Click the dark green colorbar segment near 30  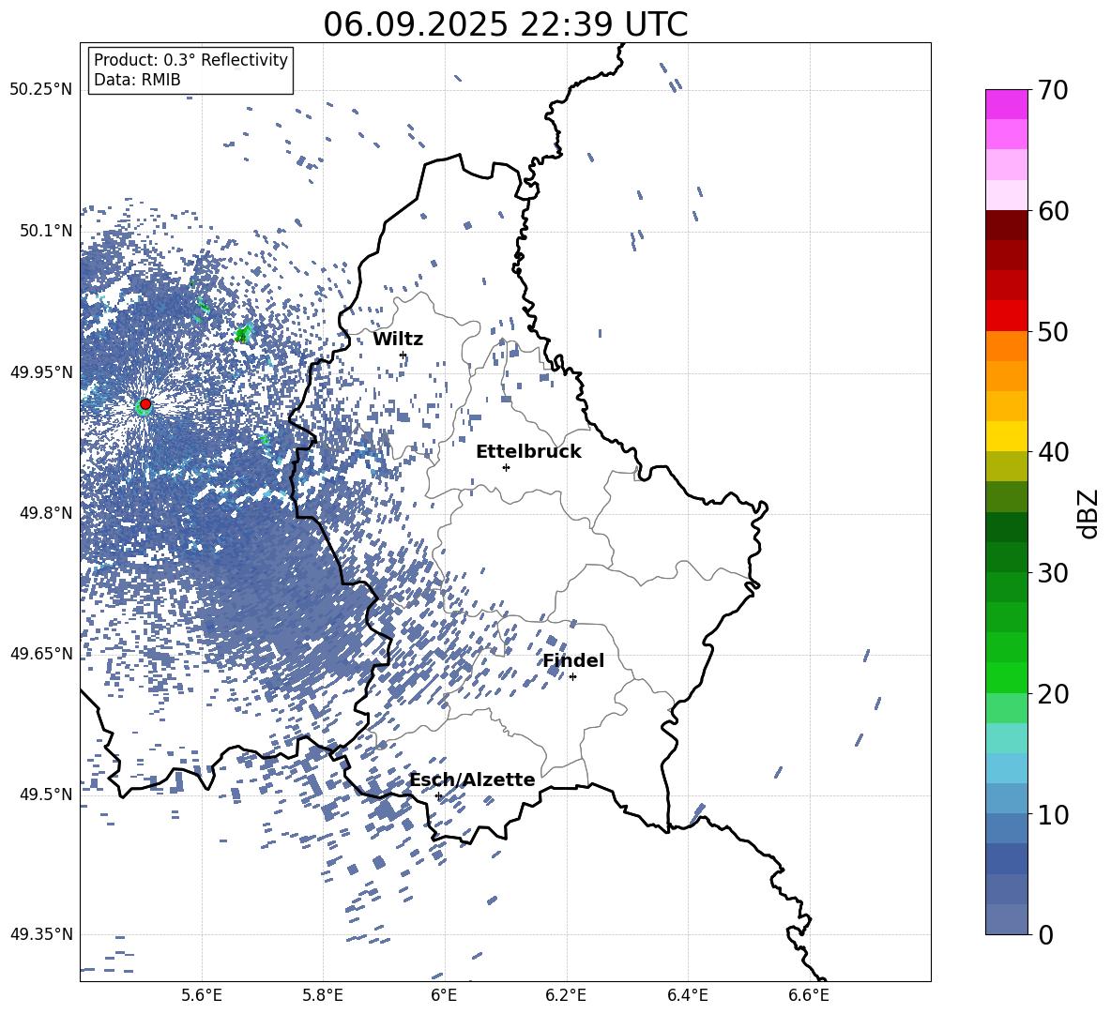1006,557
